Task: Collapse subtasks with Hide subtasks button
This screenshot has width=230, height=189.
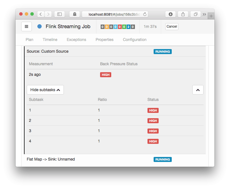Action: pyautogui.click(x=45, y=90)
